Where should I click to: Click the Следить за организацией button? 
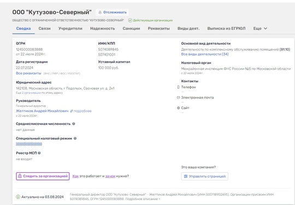[x=43, y=176]
